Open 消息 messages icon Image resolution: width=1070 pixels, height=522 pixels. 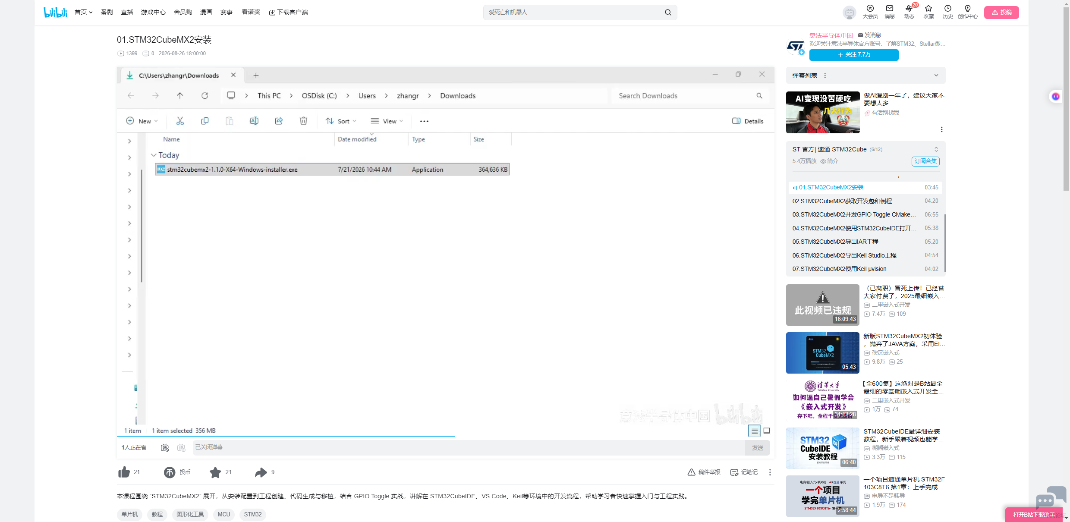pyautogui.click(x=890, y=12)
